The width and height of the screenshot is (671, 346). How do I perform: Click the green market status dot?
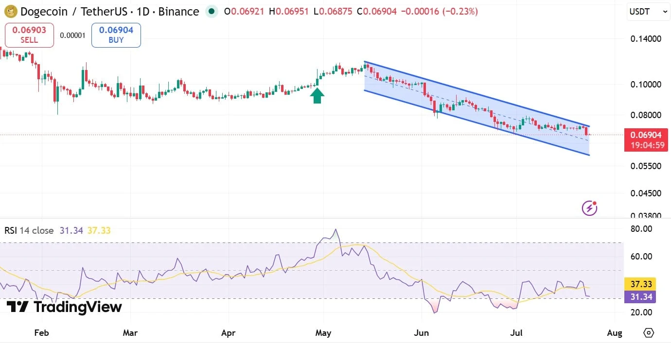[x=211, y=11]
